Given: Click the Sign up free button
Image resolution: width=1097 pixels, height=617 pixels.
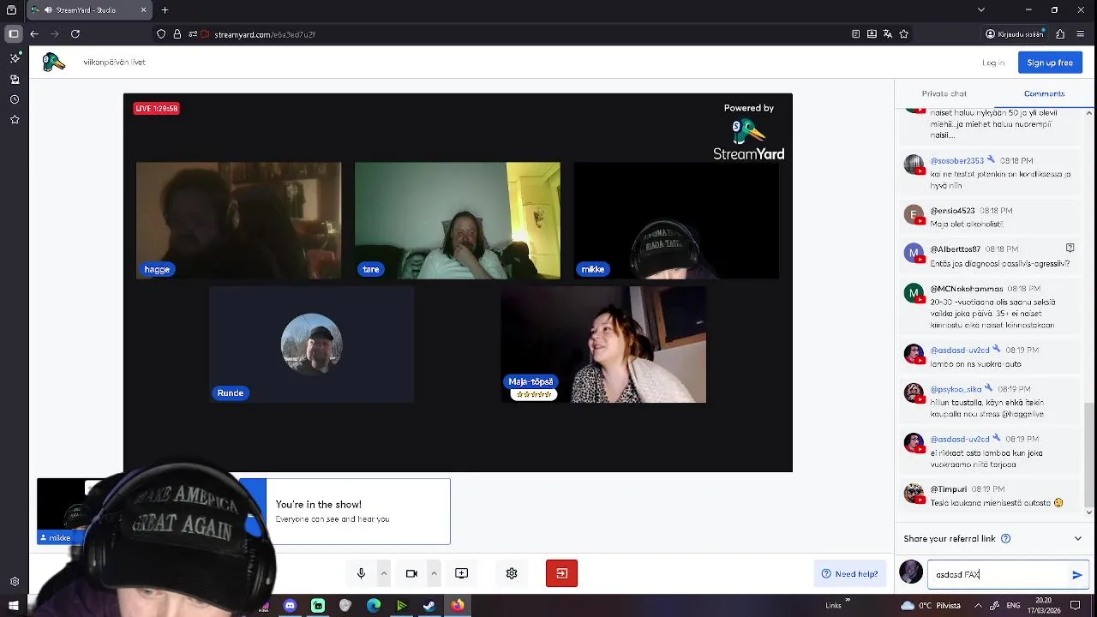Looking at the screenshot, I should coord(1050,63).
